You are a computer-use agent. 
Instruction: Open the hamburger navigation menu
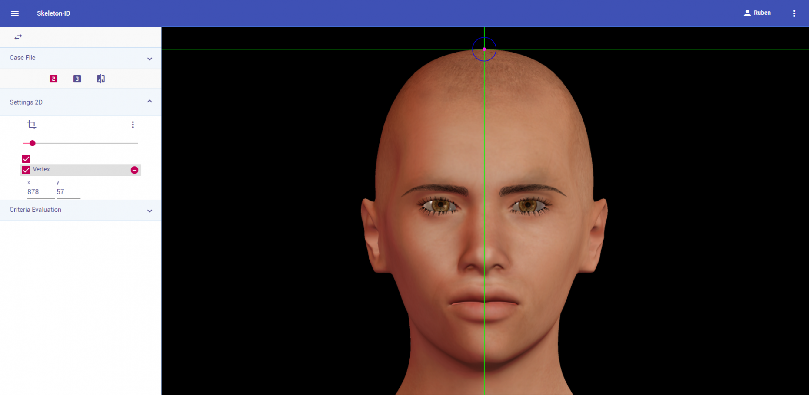pyautogui.click(x=15, y=13)
